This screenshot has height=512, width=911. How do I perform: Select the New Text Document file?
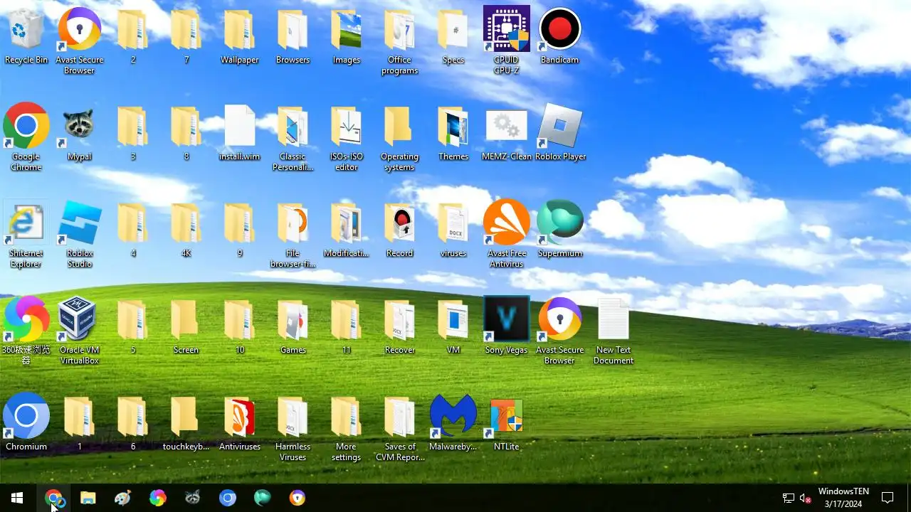point(614,331)
